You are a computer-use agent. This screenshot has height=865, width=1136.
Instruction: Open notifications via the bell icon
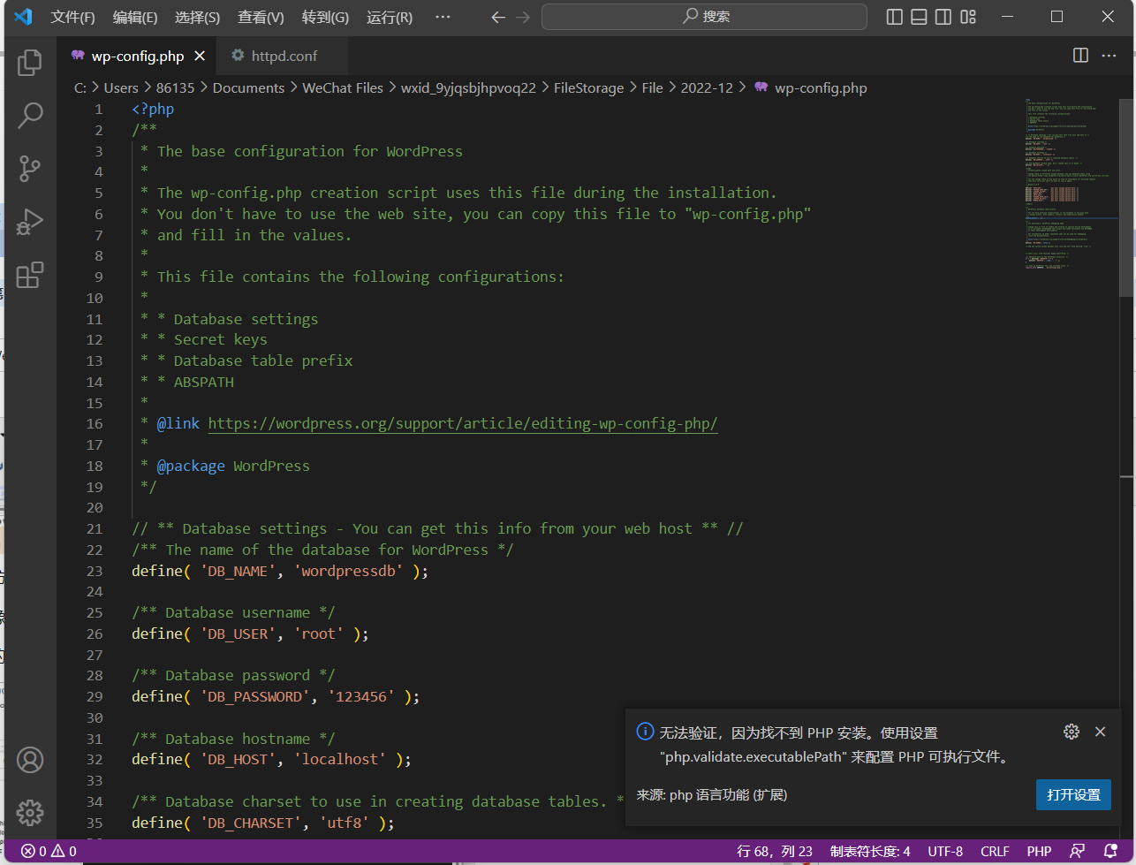[x=1110, y=852]
